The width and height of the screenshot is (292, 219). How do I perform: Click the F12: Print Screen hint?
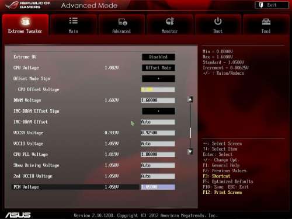[x=223, y=192]
